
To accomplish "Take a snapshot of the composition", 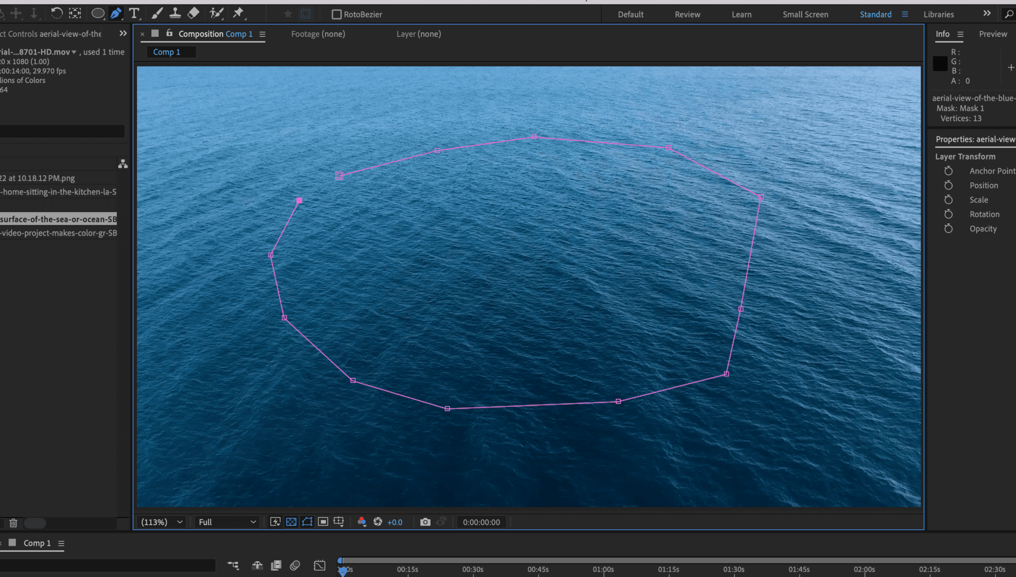I will pyautogui.click(x=425, y=521).
